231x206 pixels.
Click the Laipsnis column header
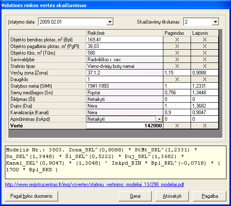coord(205,33)
